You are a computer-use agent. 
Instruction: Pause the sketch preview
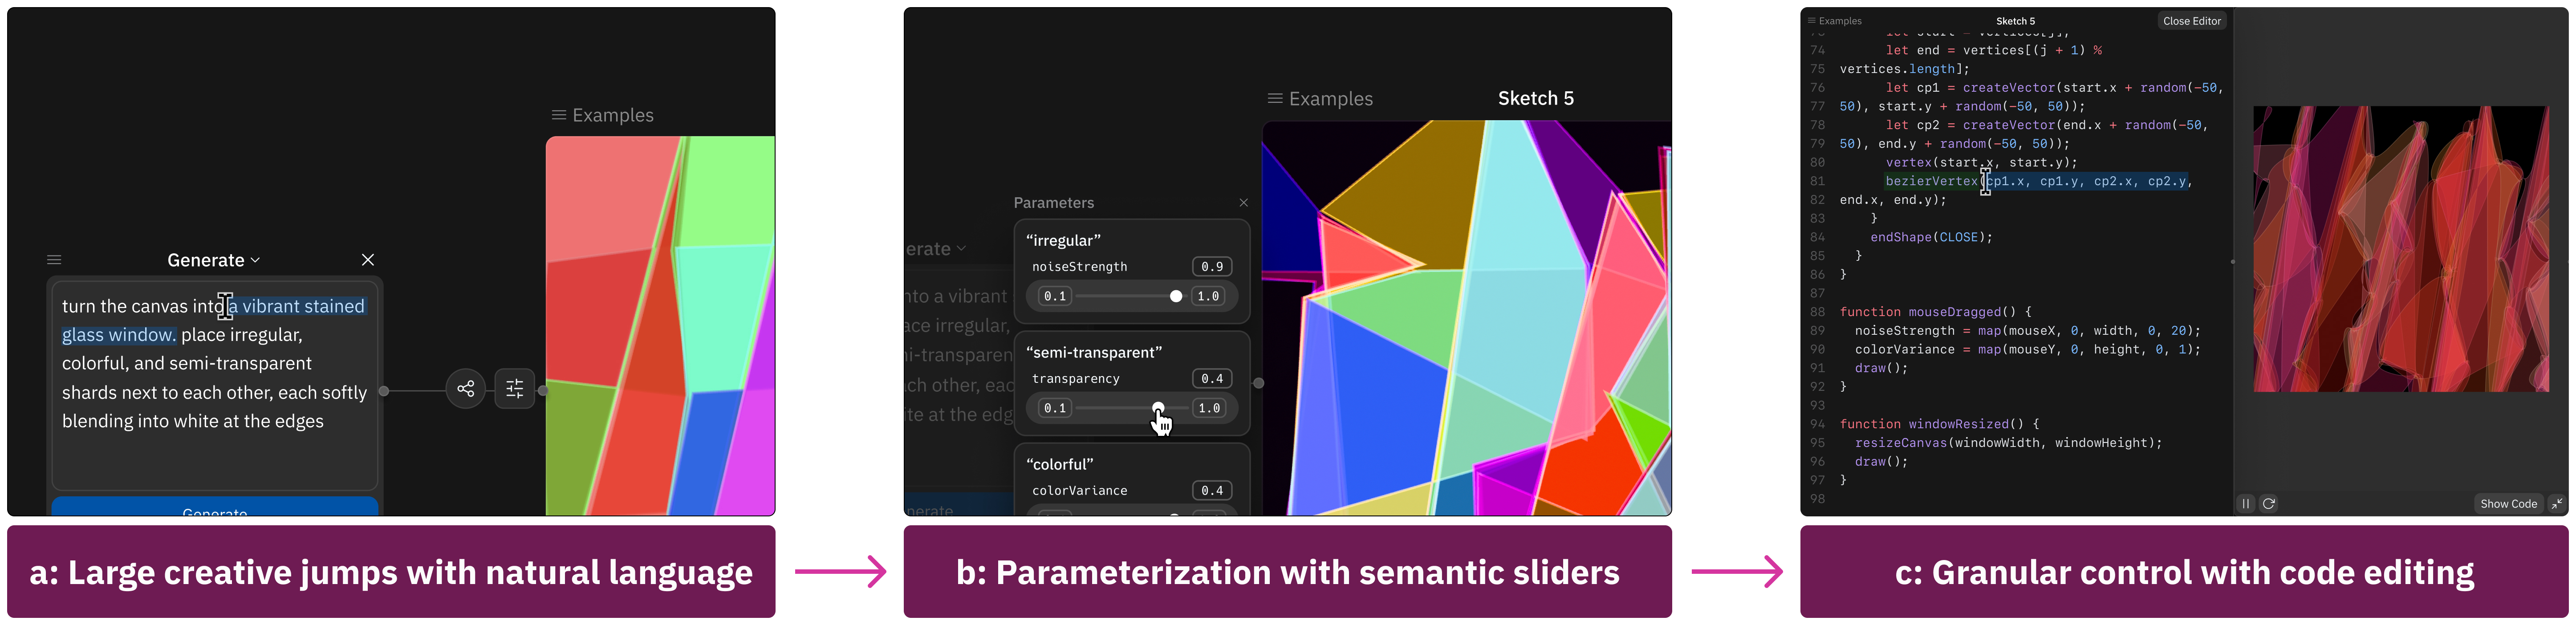pyautogui.click(x=2245, y=504)
